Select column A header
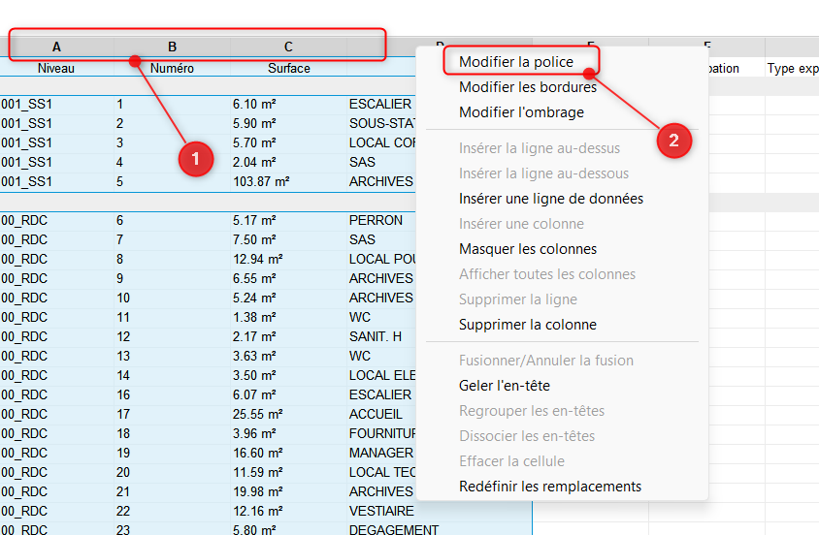 56,47
